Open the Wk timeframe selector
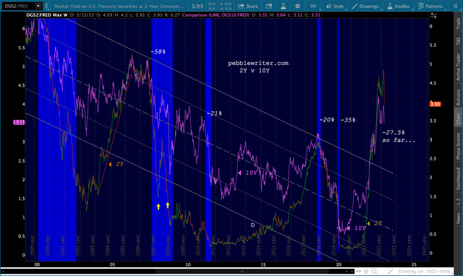The image size is (463, 276). pyautogui.click(x=313, y=6)
